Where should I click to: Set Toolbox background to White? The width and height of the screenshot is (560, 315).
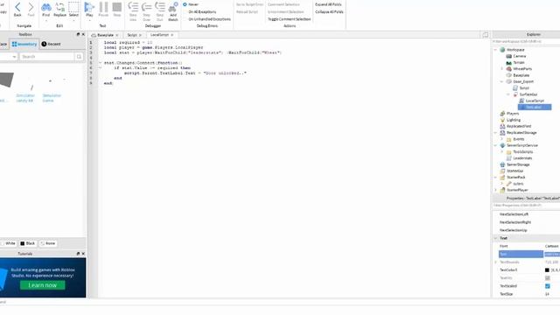pos(8,243)
